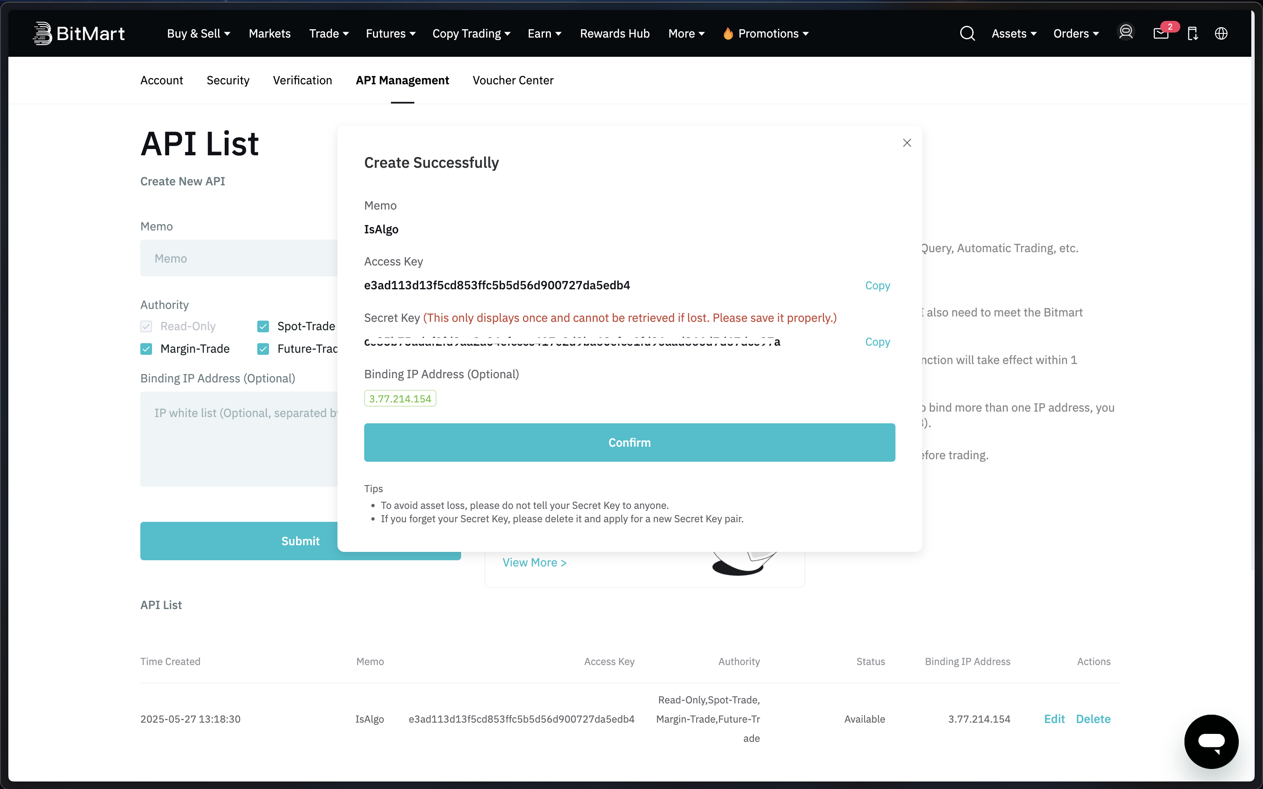Delete the IsAlgo API entry
The height and width of the screenshot is (789, 1263).
tap(1093, 719)
